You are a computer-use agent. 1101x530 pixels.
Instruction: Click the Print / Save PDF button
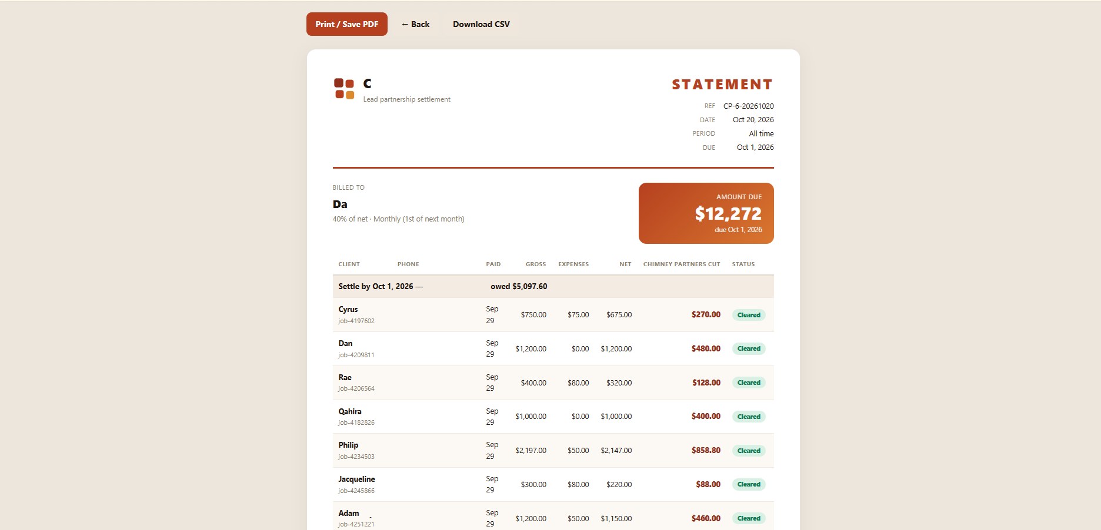347,24
